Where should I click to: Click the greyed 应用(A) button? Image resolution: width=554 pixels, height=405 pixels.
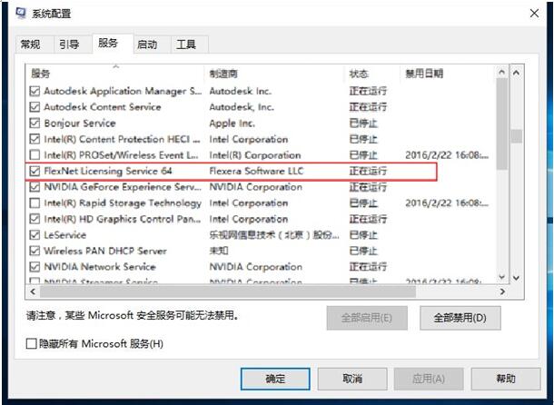[x=429, y=379]
